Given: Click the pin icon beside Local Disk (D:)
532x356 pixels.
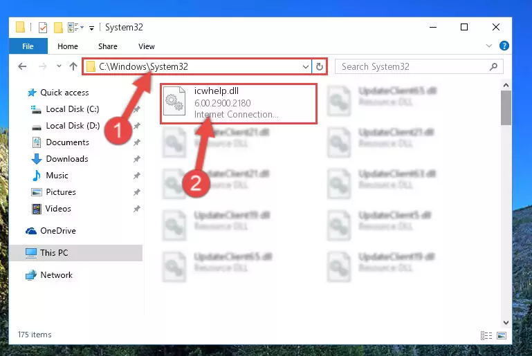Looking at the screenshot, I should click(x=137, y=126).
